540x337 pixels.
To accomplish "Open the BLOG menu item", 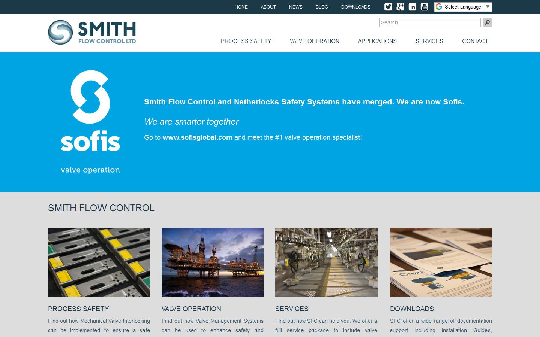I will pyautogui.click(x=322, y=7).
